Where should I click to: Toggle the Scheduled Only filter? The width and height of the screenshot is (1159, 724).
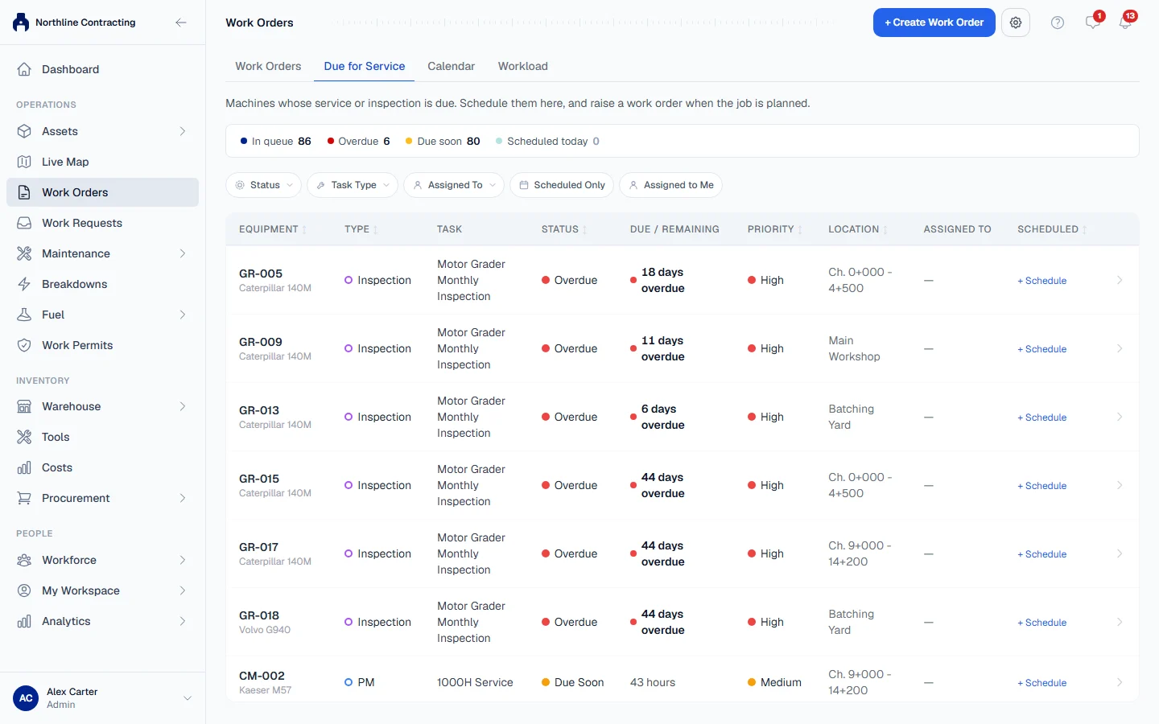click(562, 185)
